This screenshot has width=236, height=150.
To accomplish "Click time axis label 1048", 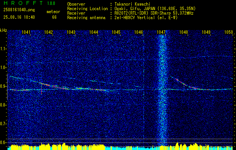I will [x=183, y=32].
